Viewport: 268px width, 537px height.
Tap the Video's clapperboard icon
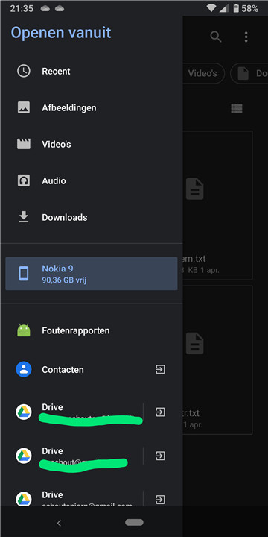pos(24,144)
